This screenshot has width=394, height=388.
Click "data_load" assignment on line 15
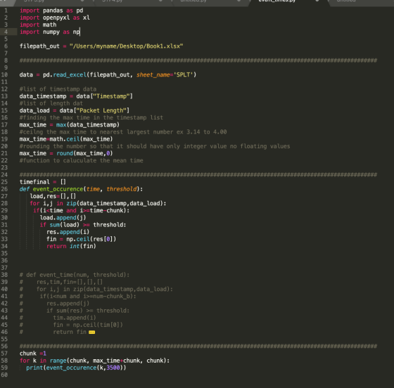coord(34,110)
